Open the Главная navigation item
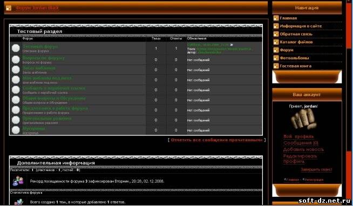This screenshot has width=353, height=206. (x=288, y=18)
